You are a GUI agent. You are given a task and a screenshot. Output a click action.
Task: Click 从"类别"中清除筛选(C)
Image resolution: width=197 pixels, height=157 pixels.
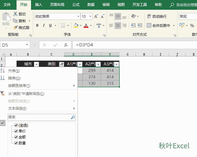[39, 94]
